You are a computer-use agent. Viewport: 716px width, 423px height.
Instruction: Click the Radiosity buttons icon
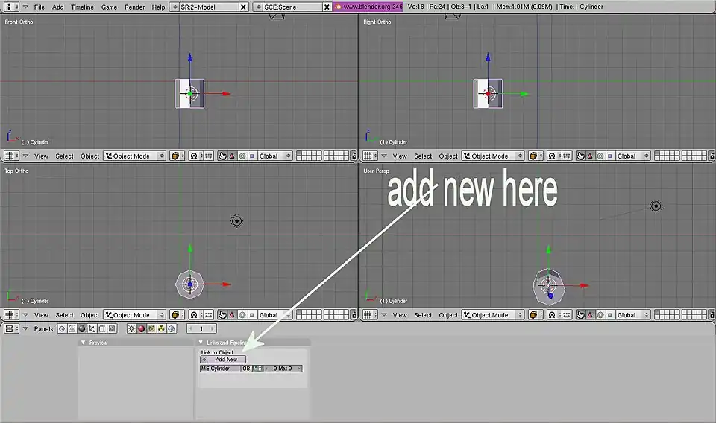click(161, 328)
